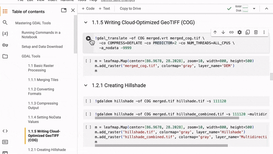Copy link to the cell
The height and width of the screenshot is (154, 273).
point(231,32)
